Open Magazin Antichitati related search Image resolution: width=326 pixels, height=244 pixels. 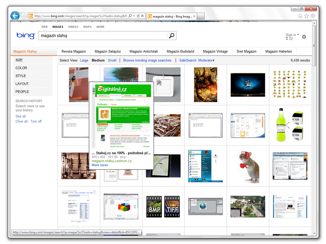click(144, 51)
